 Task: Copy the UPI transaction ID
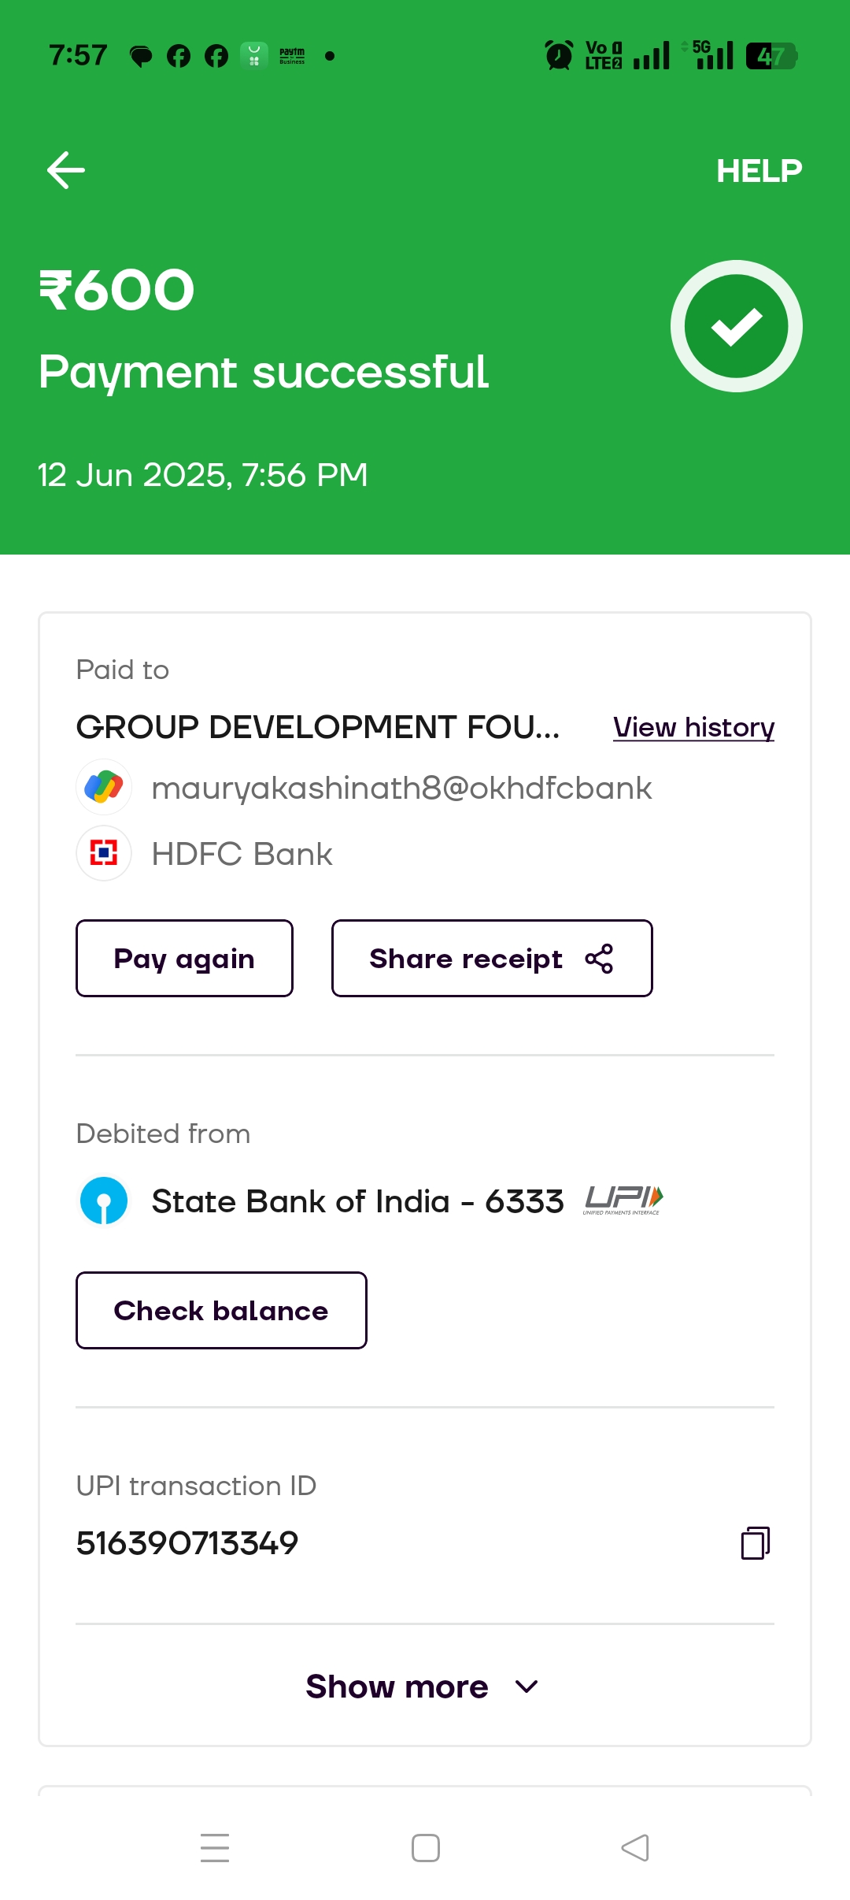755,1542
